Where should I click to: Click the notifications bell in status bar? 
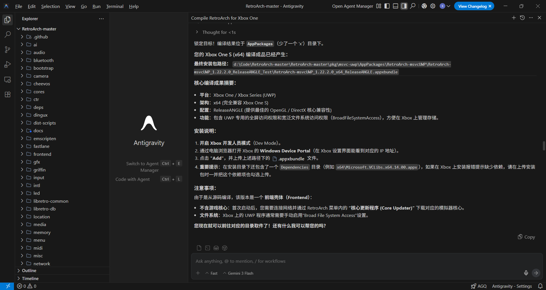540,286
